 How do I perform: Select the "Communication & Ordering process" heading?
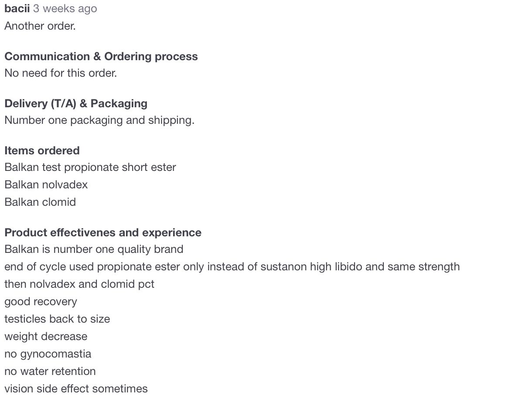101,57
